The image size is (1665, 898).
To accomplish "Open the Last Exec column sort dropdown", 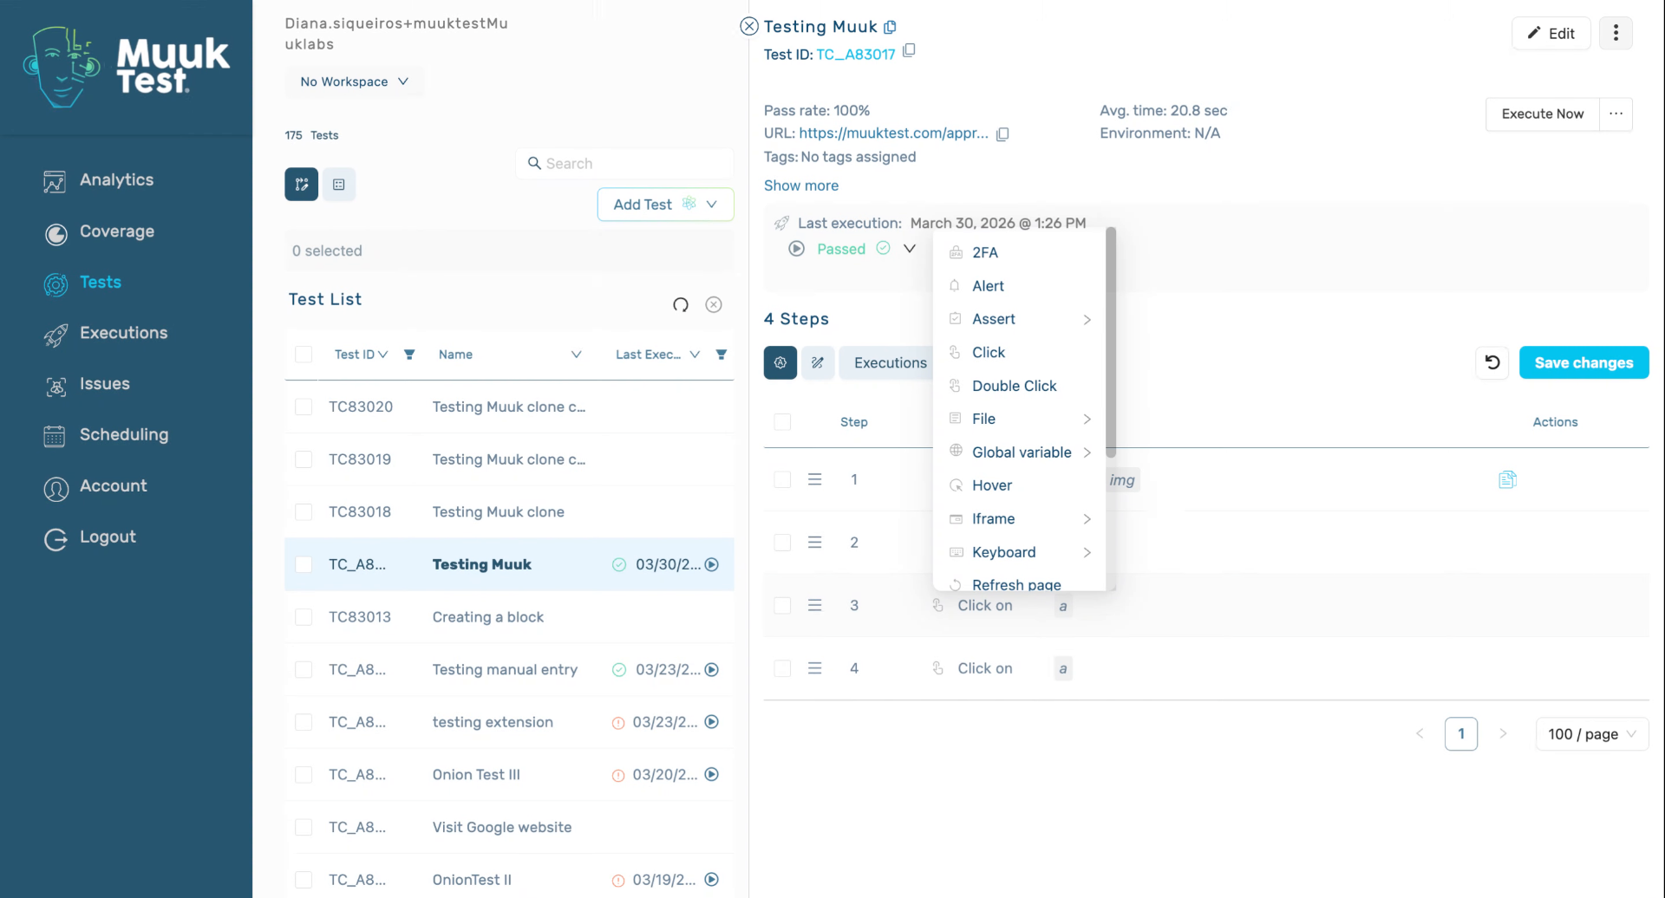I will point(695,355).
